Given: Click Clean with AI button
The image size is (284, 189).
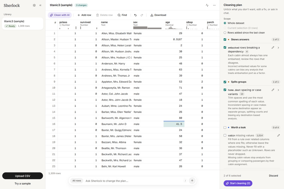Looking at the screenshot, I should 60,15.
